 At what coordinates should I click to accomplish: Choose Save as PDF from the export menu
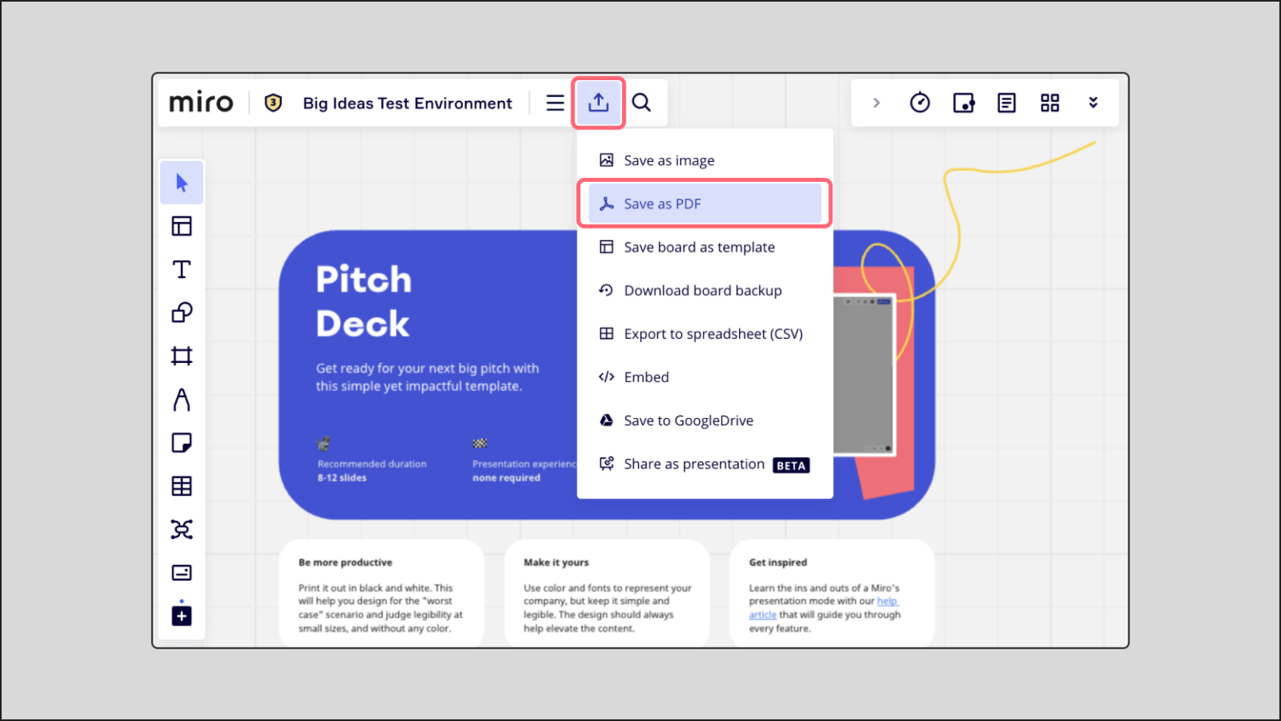(x=705, y=203)
